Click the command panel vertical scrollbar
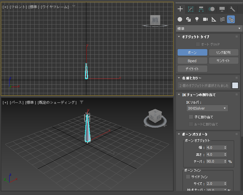The width and height of the screenshot is (243, 195). [242, 85]
